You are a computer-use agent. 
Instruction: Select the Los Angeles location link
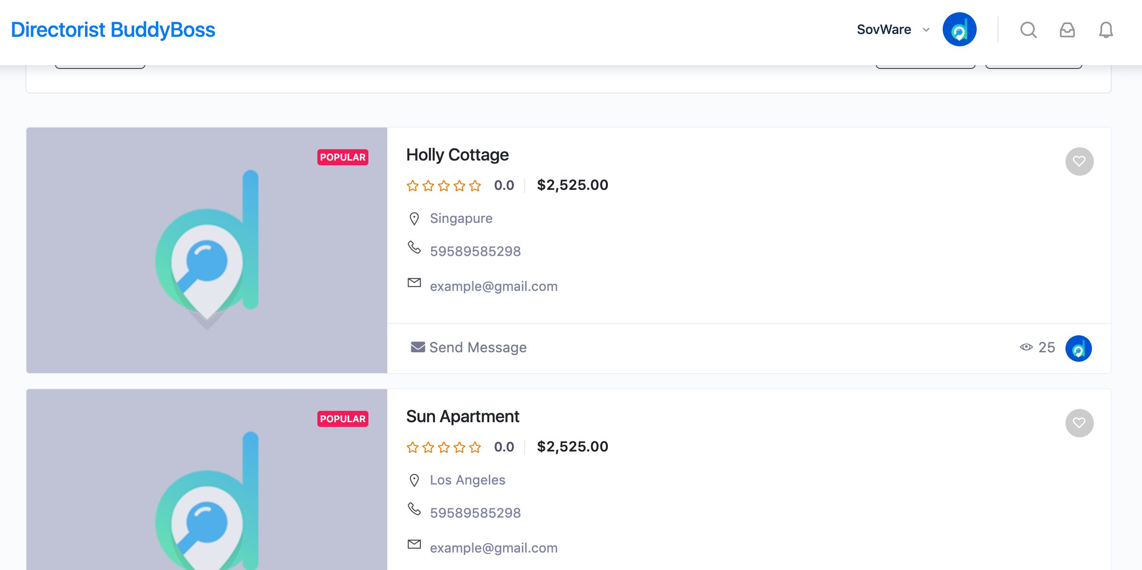point(468,480)
